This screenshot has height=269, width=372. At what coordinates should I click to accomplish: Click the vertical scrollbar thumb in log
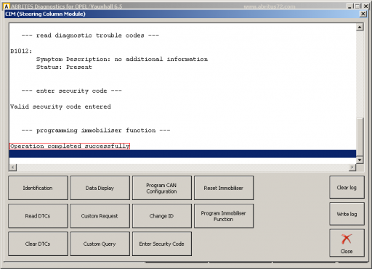click(x=360, y=137)
